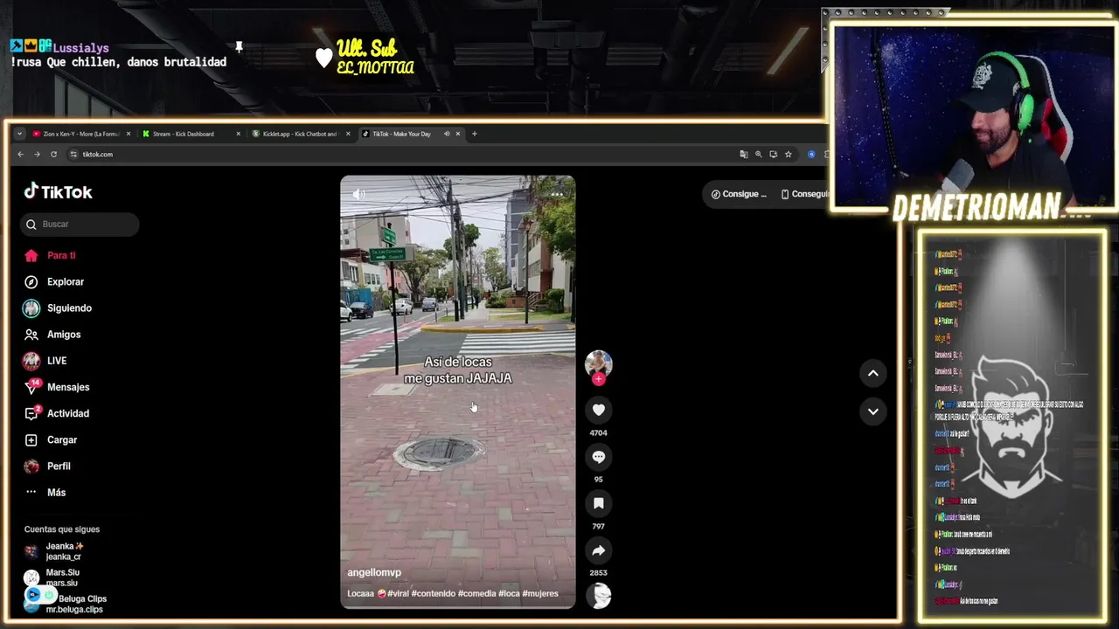Image resolution: width=1119 pixels, height=629 pixels.
Task: Open the spinning sound disc icon
Action: point(599,596)
